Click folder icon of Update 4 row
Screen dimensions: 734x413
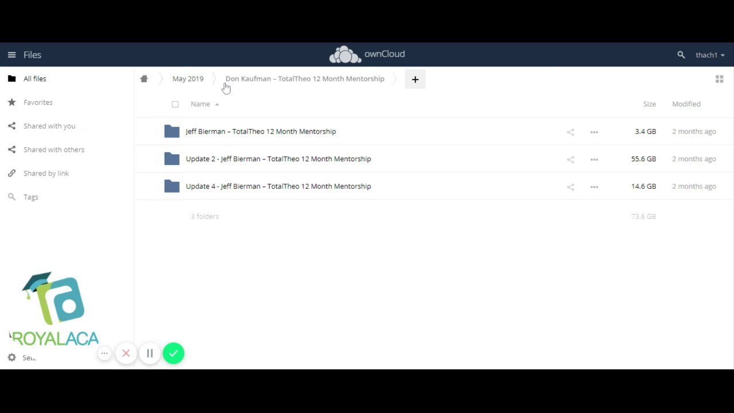[172, 186]
